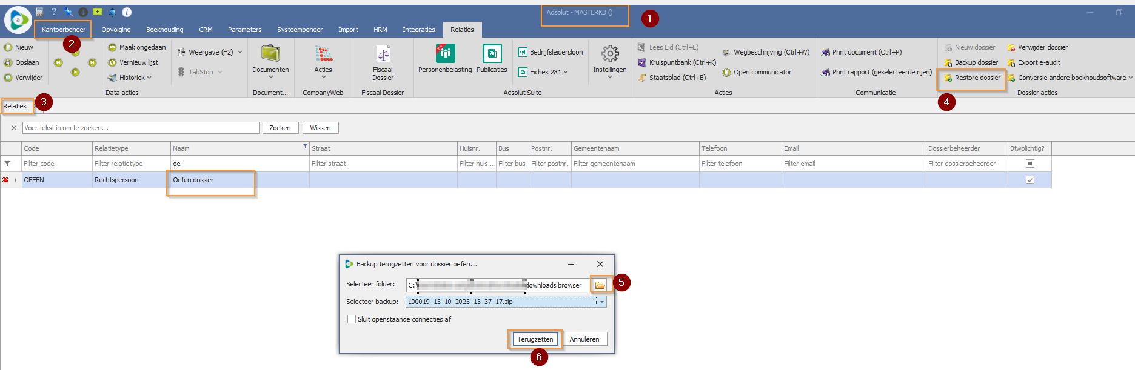Viewport: 1135px width, 370px height.
Task: Click the search text input field
Action: click(141, 128)
